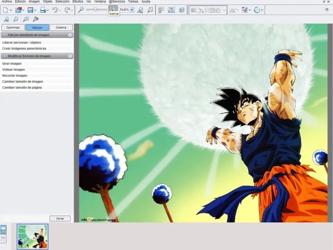Open the 1 Click dropdown arrow
333x250 pixels.
tap(224, 10)
